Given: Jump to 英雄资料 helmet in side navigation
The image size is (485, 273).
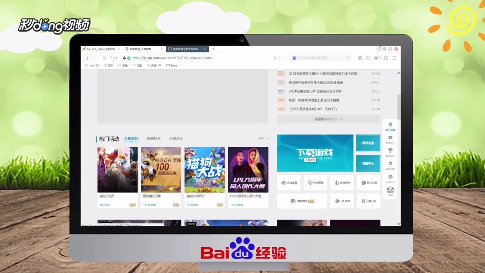Looking at the screenshot, I should click(390, 166).
